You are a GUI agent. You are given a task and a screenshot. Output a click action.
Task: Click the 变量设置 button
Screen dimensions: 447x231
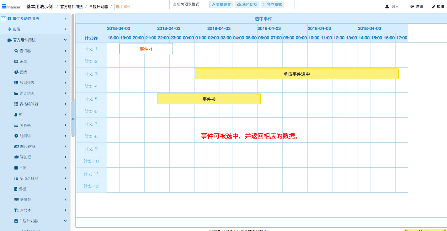click(x=221, y=5)
